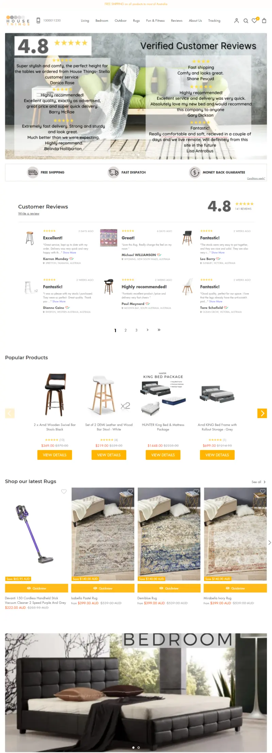Toggle wishlist heart on Devanti vacuum cleaner
Viewport: 272px width, 753px height.
(x=64, y=491)
